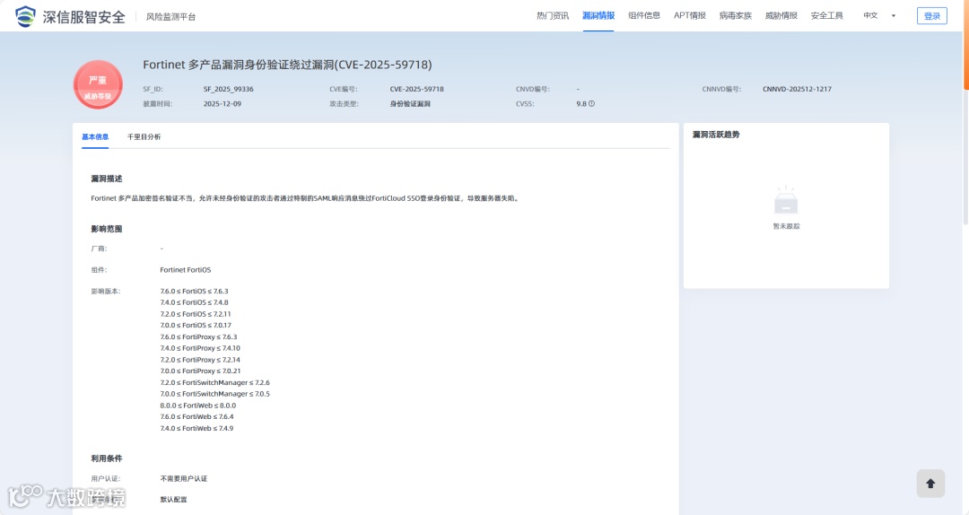Click the row 7.4.0 ≤ FortiWeb ≤ 7.4.9
Image resolution: width=969 pixels, height=515 pixels.
196,429
